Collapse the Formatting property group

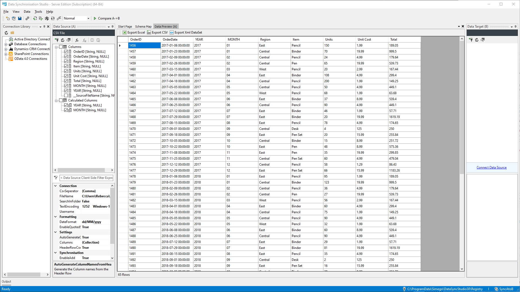pos(56,217)
